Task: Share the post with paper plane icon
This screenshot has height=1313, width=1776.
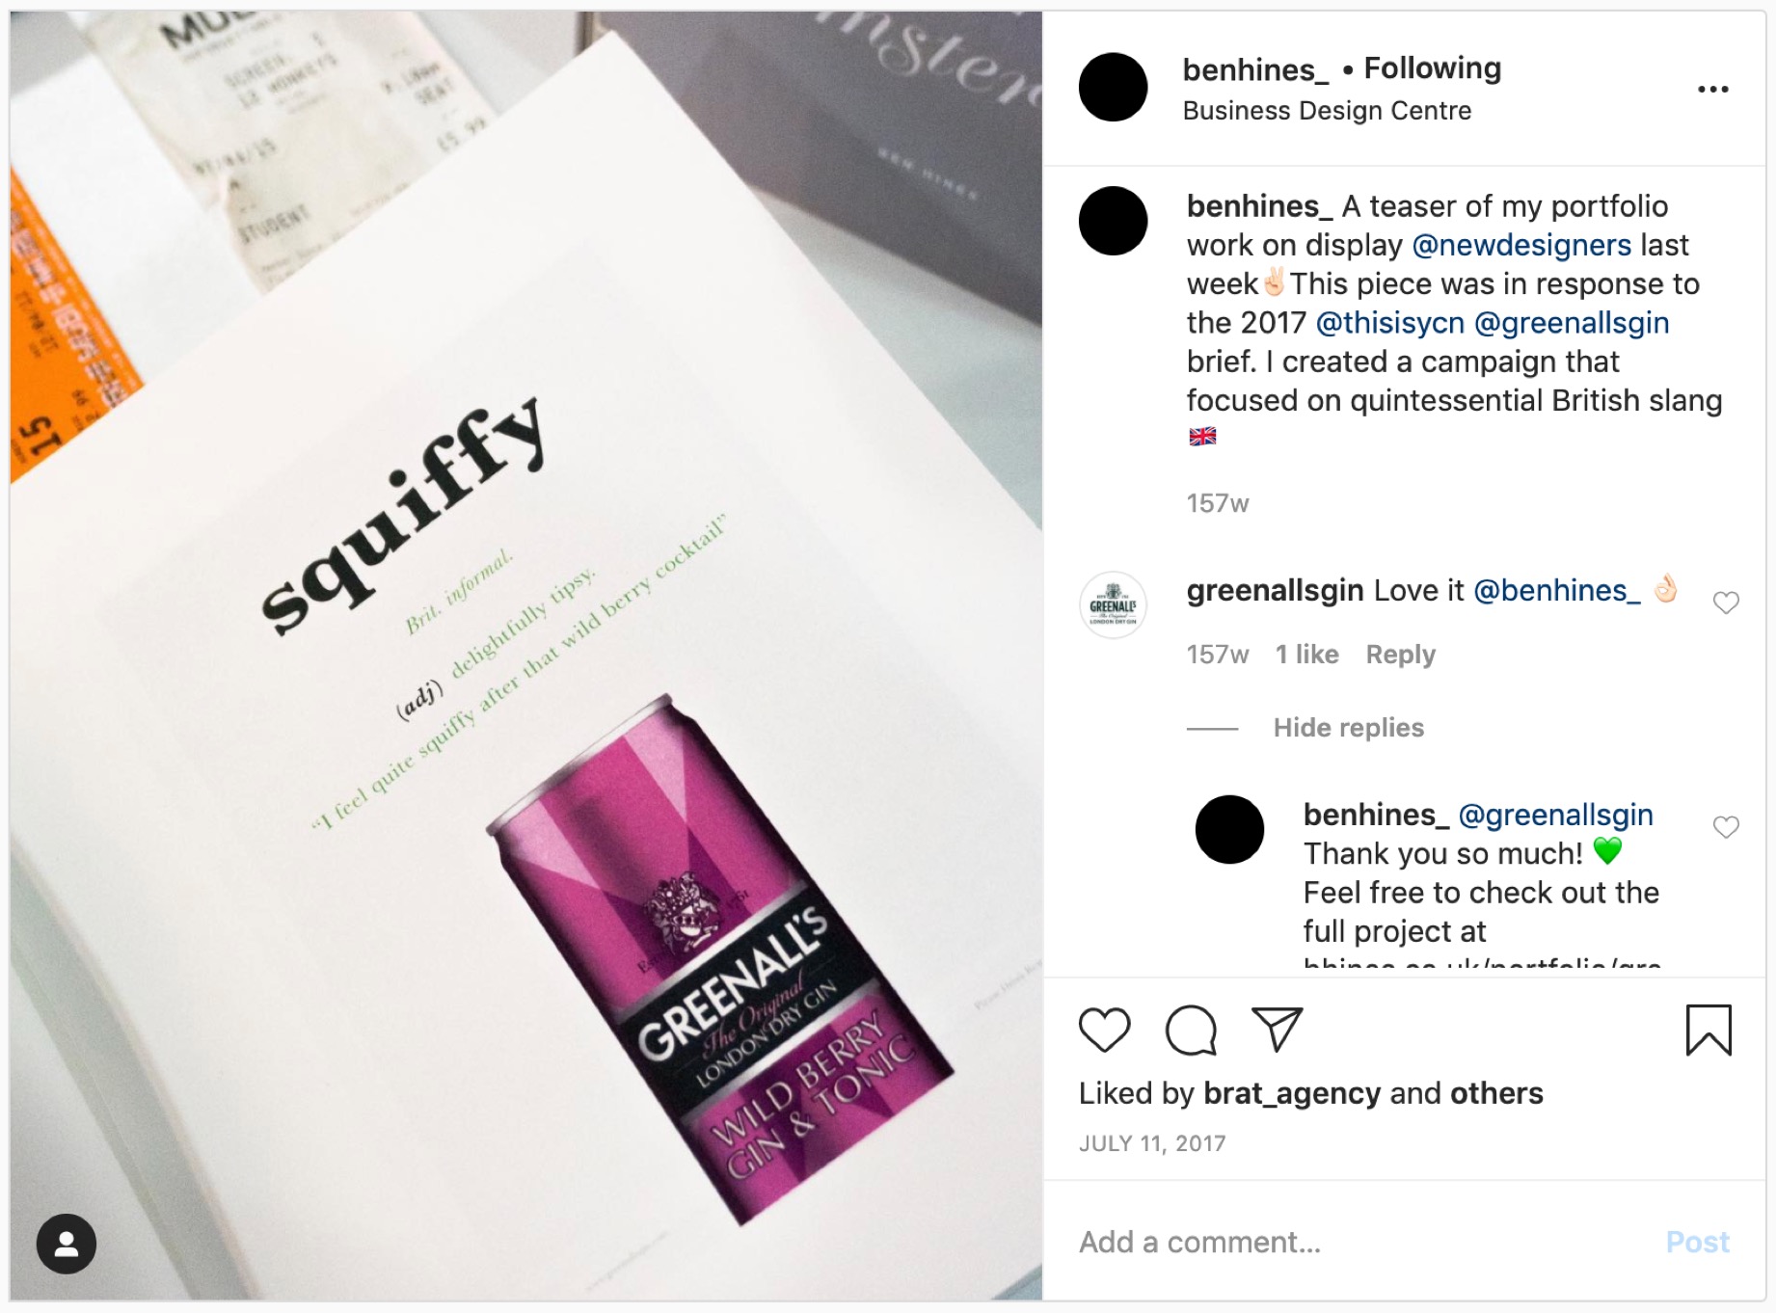Action: 1277,1029
